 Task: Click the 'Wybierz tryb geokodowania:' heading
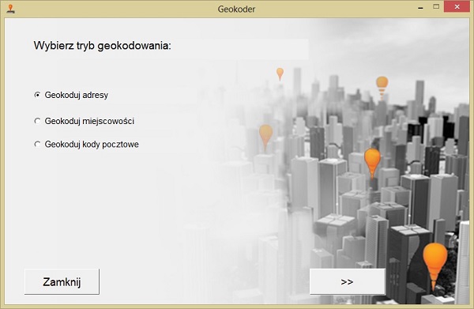pyautogui.click(x=103, y=46)
